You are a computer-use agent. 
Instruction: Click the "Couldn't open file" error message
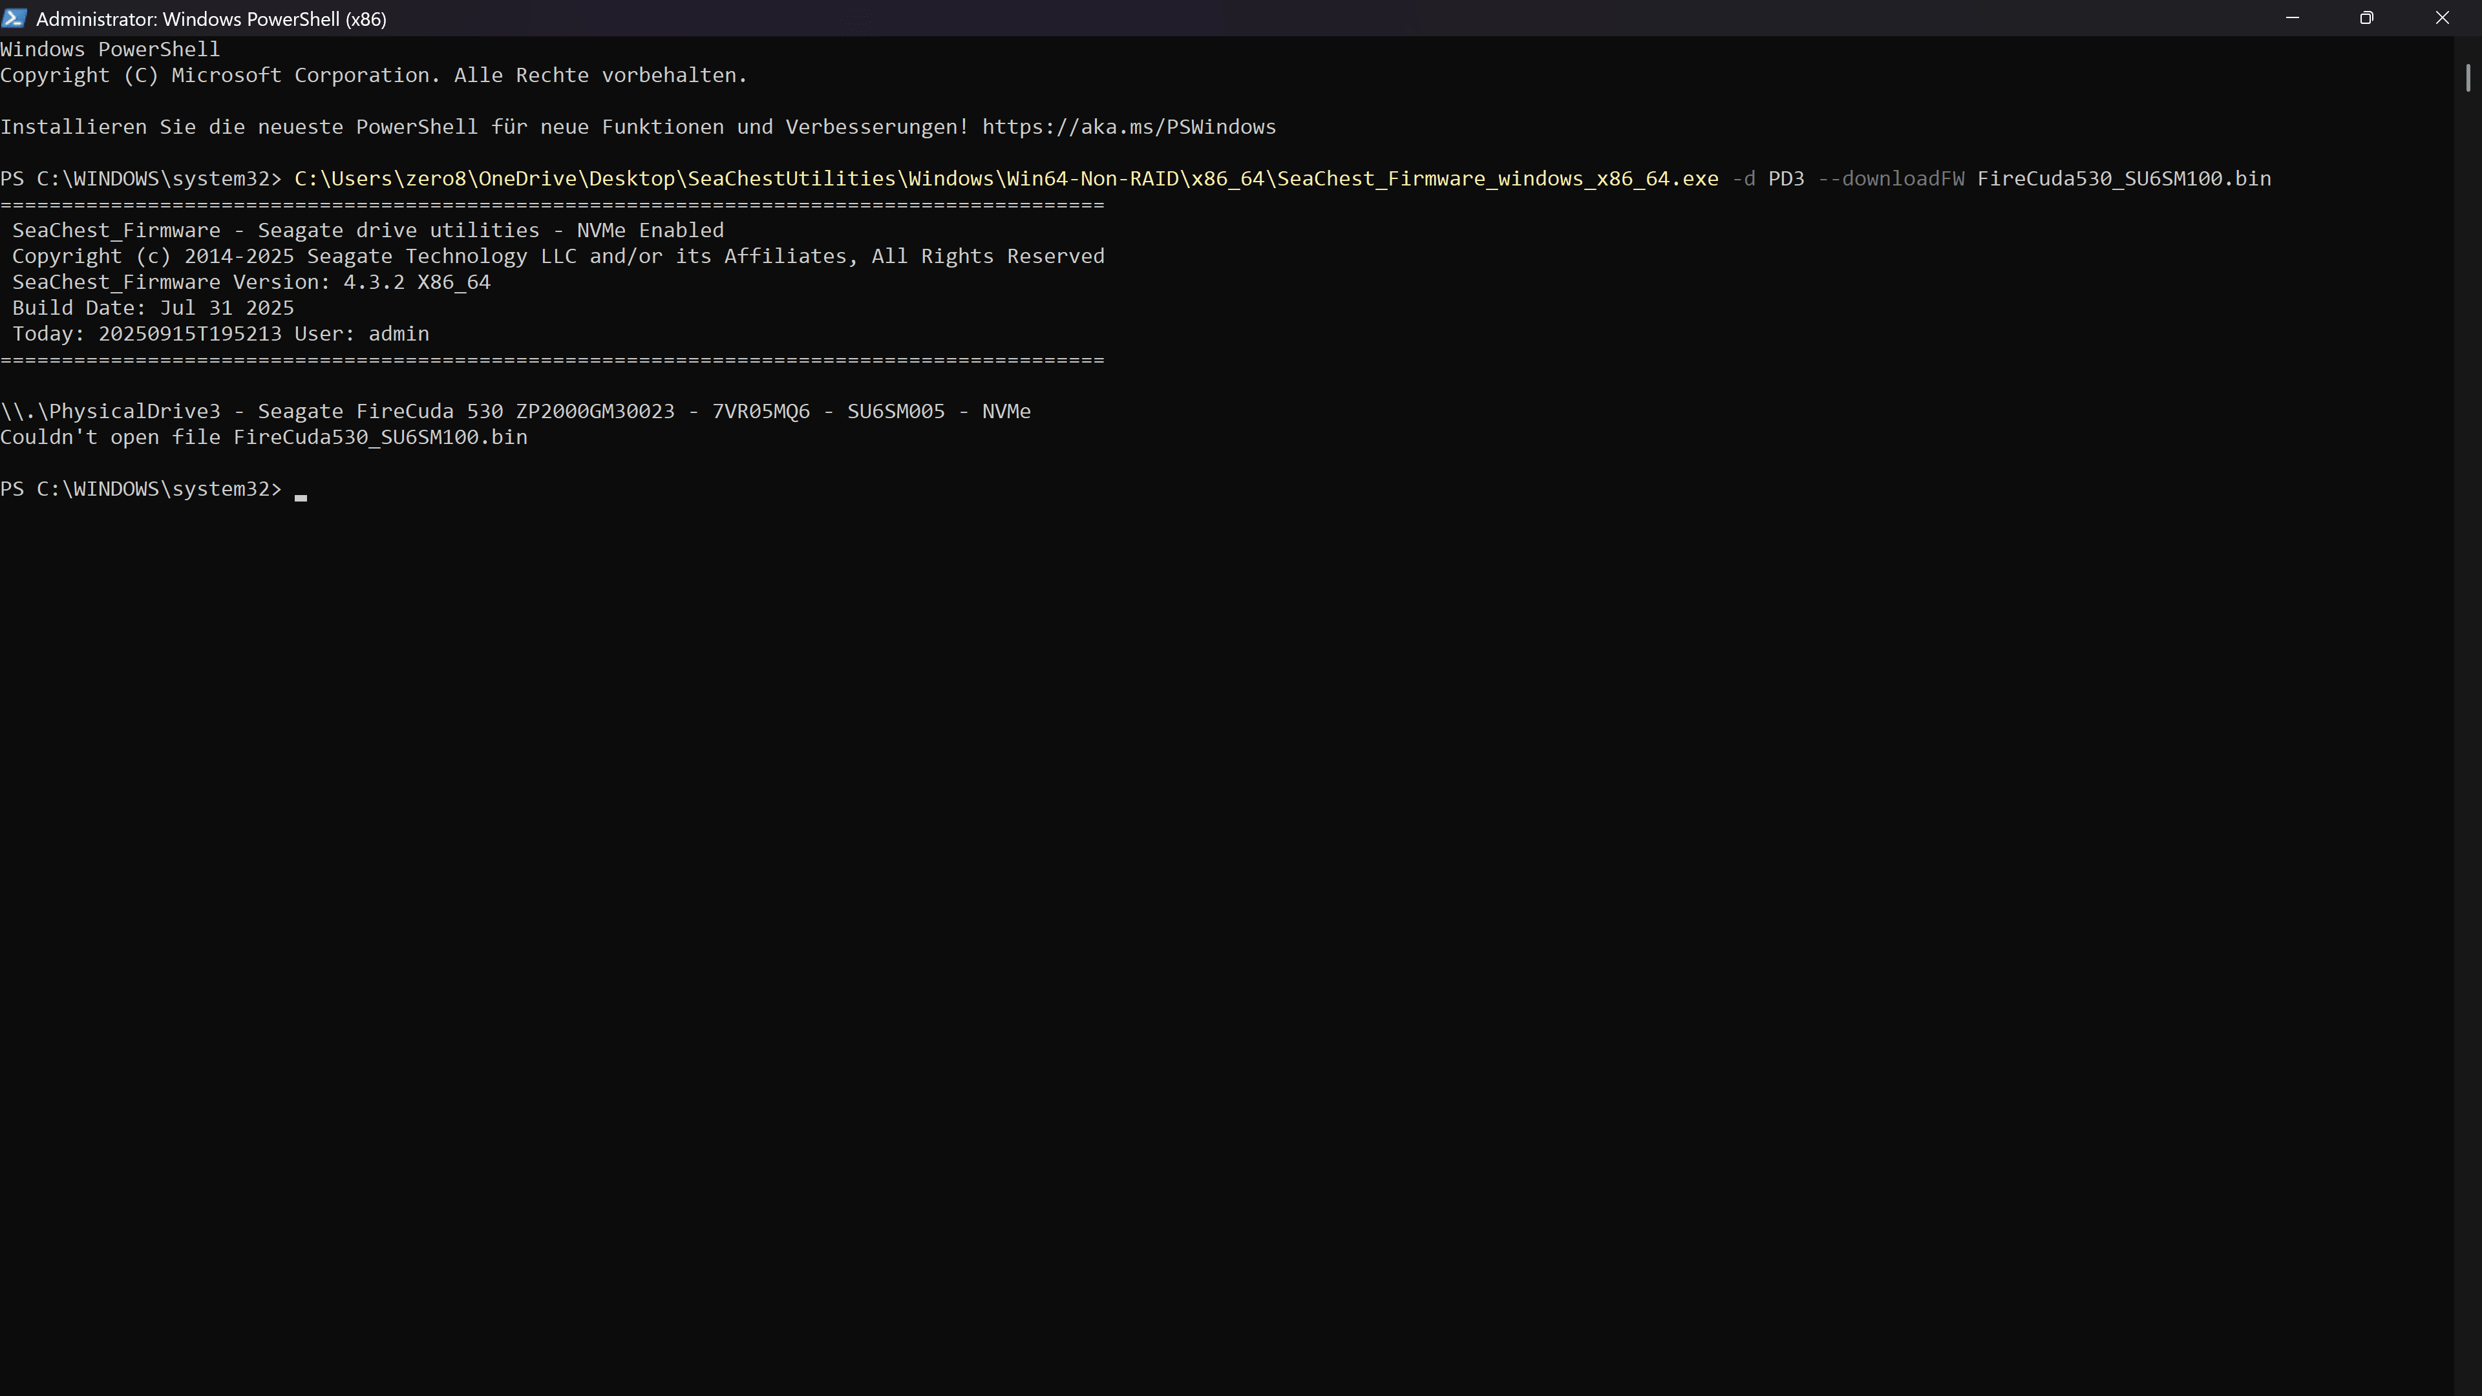coord(264,438)
